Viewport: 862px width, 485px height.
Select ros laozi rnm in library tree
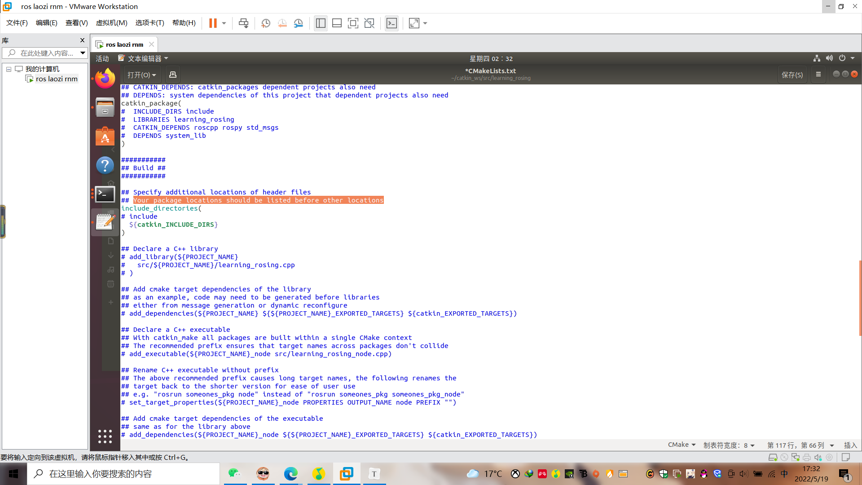57,79
